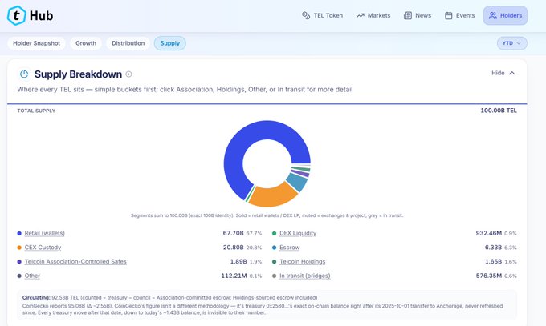Click the pie chart icon beside Supply Breakdown

click(x=24, y=74)
